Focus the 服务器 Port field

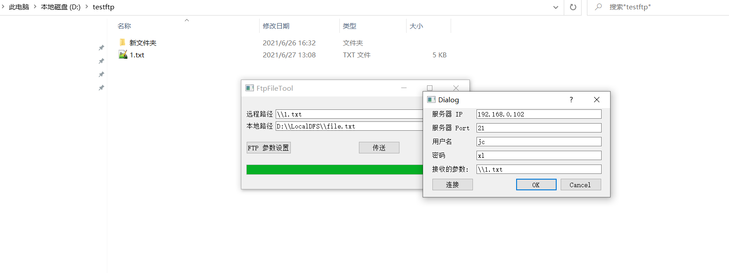pos(539,128)
